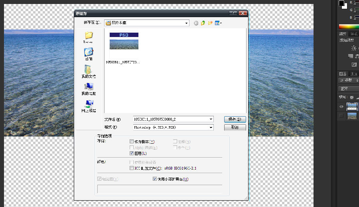The height and width of the screenshot is (207, 359).
Task: Enable ICC Profile sRGB checkbox
Action: [x=132, y=168]
